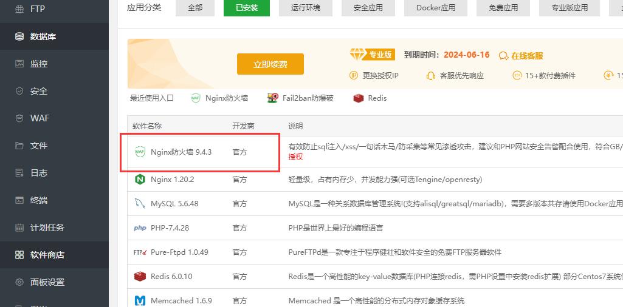The image size is (623, 307).
Task: Click the red 授权 text in Nginx防火墙 row
Action: click(295, 157)
